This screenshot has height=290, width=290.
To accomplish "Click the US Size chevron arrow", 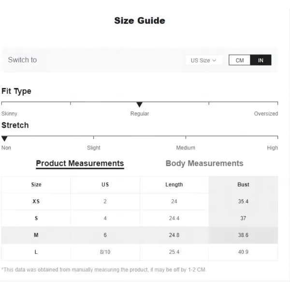I will pos(214,60).
